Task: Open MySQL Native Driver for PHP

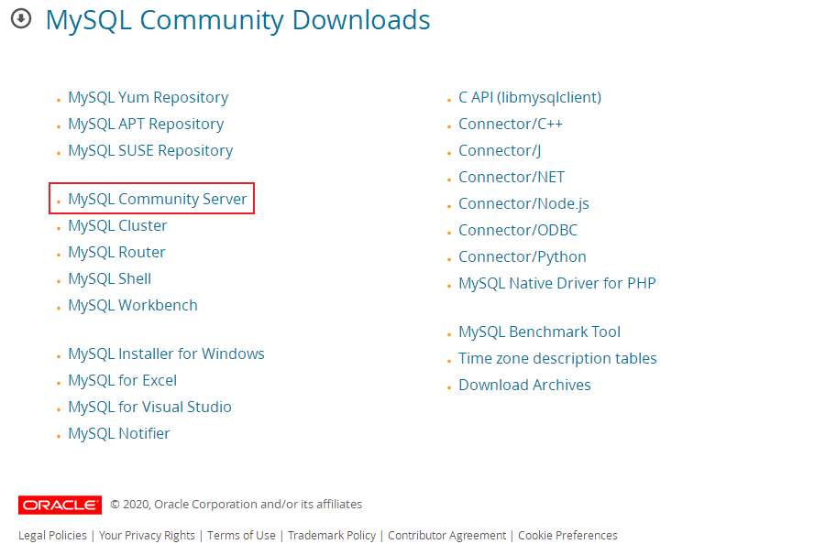Action: click(x=557, y=284)
